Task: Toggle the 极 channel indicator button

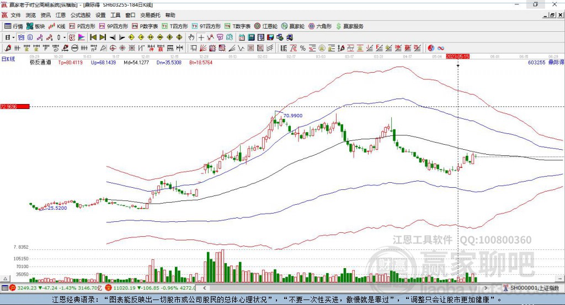Action: point(72,37)
